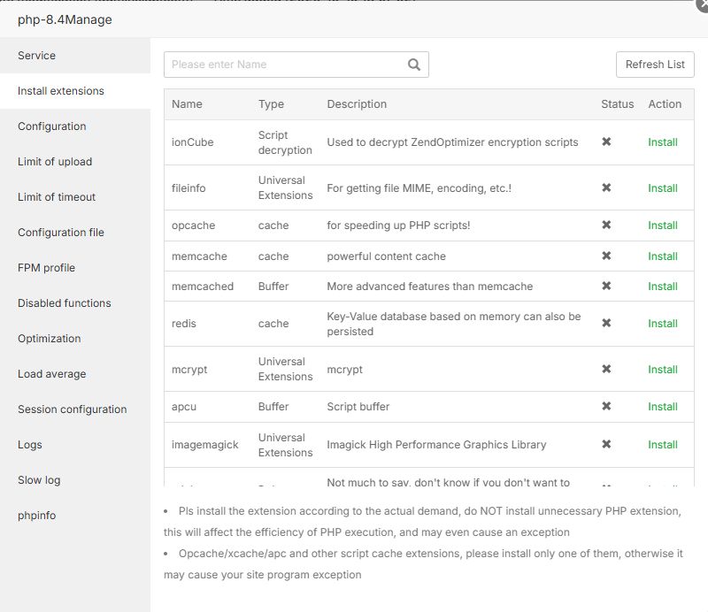Viewport: 708px width, 612px height.
Task: Install the ionCube extension
Action: (x=662, y=142)
